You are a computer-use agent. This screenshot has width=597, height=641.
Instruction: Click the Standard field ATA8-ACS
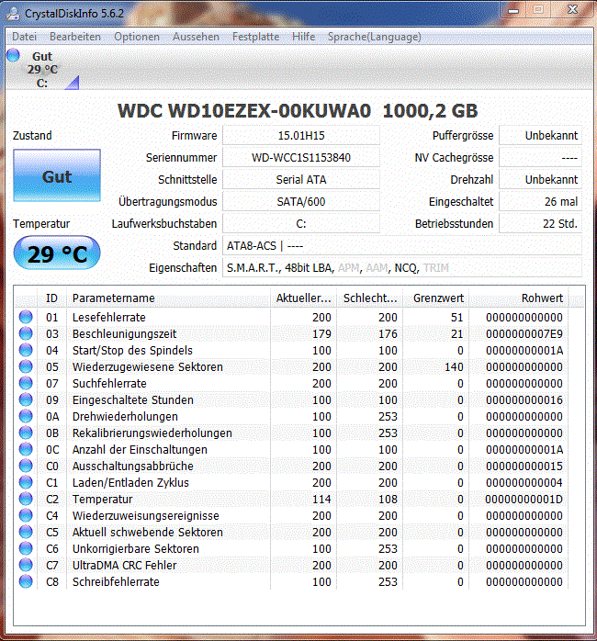coord(402,246)
